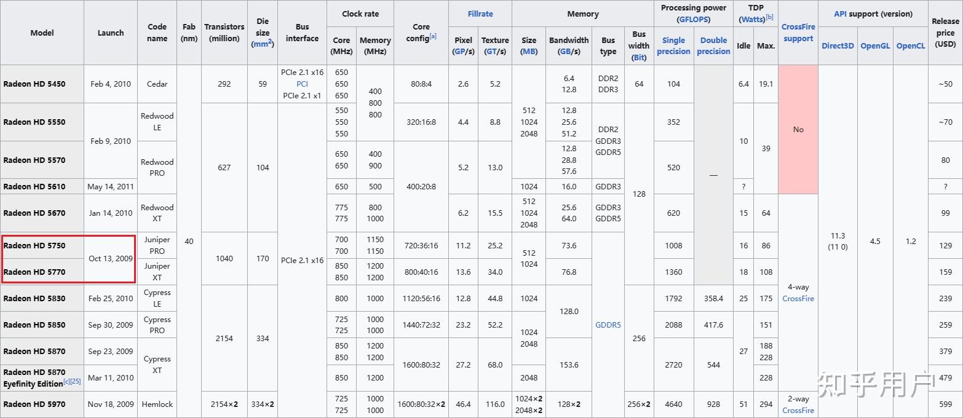Open footnote [c] after Eyefinity Edition
Image resolution: width=963 pixels, height=418 pixels.
click(x=66, y=381)
